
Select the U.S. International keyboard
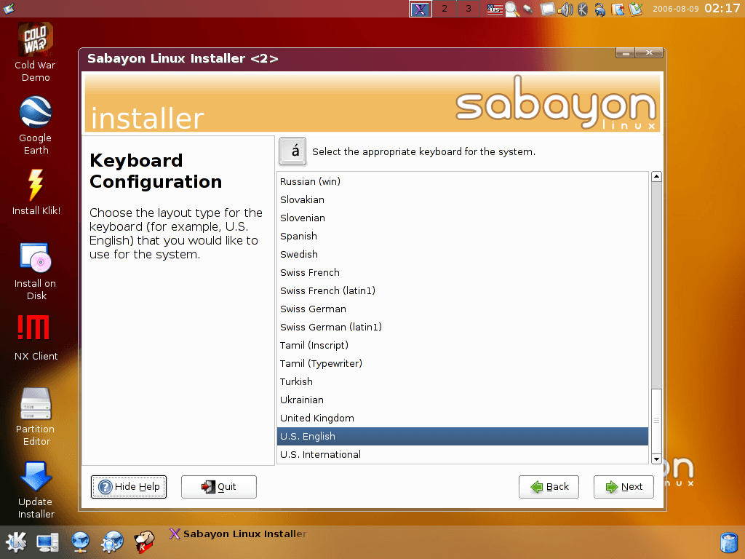click(462, 454)
